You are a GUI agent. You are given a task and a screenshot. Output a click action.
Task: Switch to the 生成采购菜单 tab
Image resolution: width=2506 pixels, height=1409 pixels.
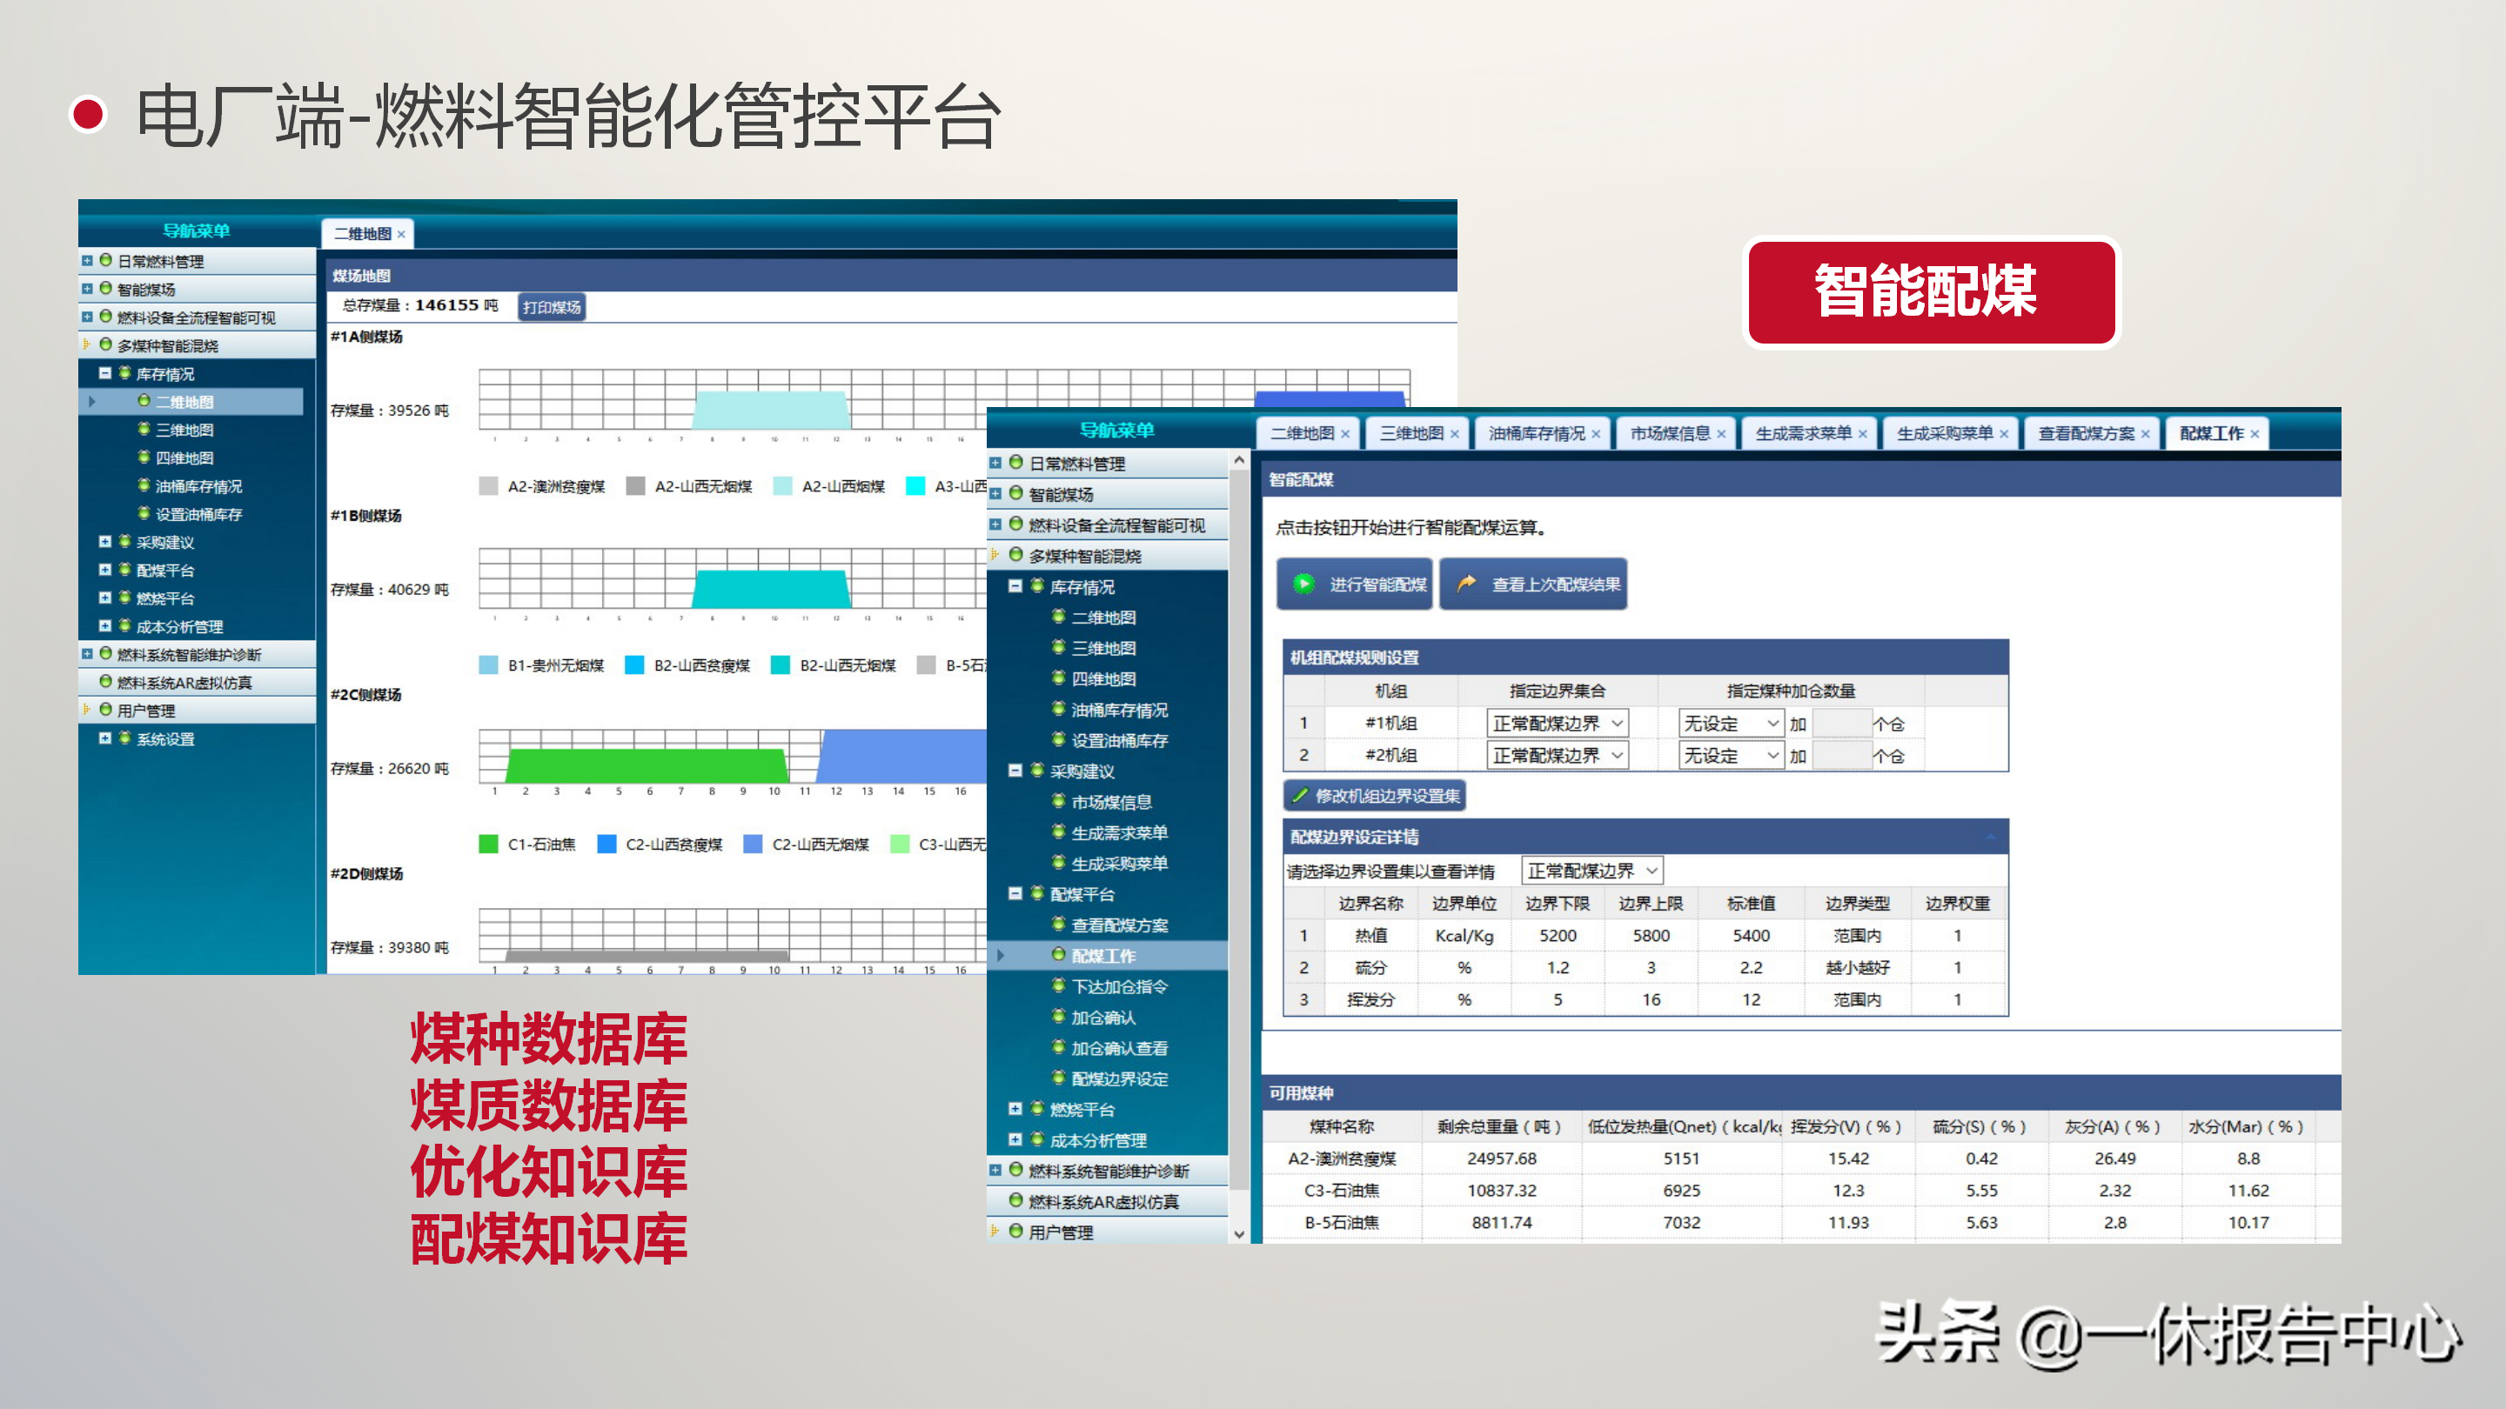[1944, 434]
